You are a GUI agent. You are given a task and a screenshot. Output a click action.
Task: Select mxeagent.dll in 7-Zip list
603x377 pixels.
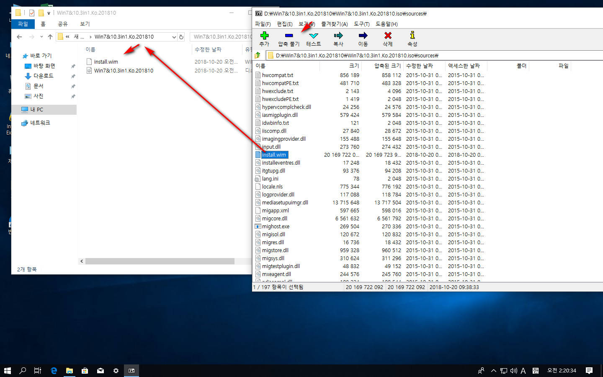click(x=276, y=274)
